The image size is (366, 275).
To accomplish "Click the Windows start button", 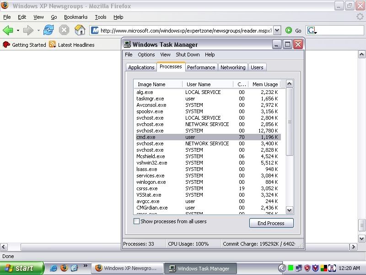I will pos(22,268).
